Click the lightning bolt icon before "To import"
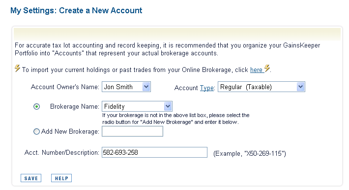The image size is (349, 190). point(17,68)
